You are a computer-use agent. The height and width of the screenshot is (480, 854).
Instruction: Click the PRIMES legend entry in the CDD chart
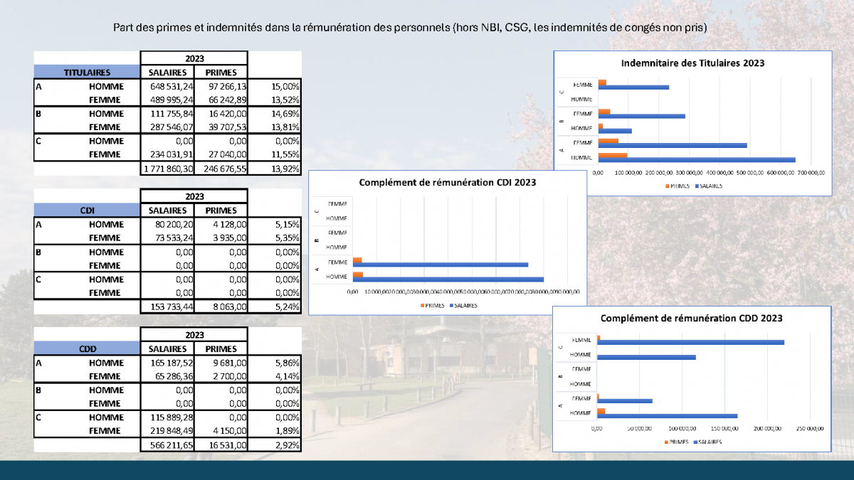[x=677, y=442]
